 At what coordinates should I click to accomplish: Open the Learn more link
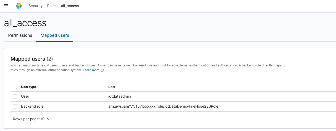coord(91,70)
